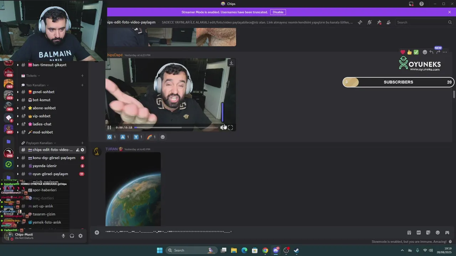Open the apps/activities controller icon
Image resolution: width=456 pixels, height=256 pixels.
click(x=447, y=233)
